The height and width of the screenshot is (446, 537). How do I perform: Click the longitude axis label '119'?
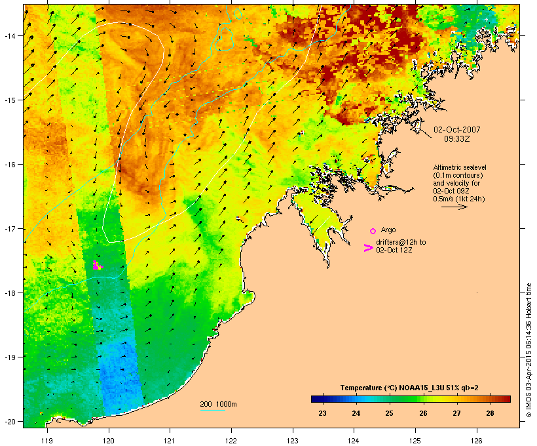point(47,441)
